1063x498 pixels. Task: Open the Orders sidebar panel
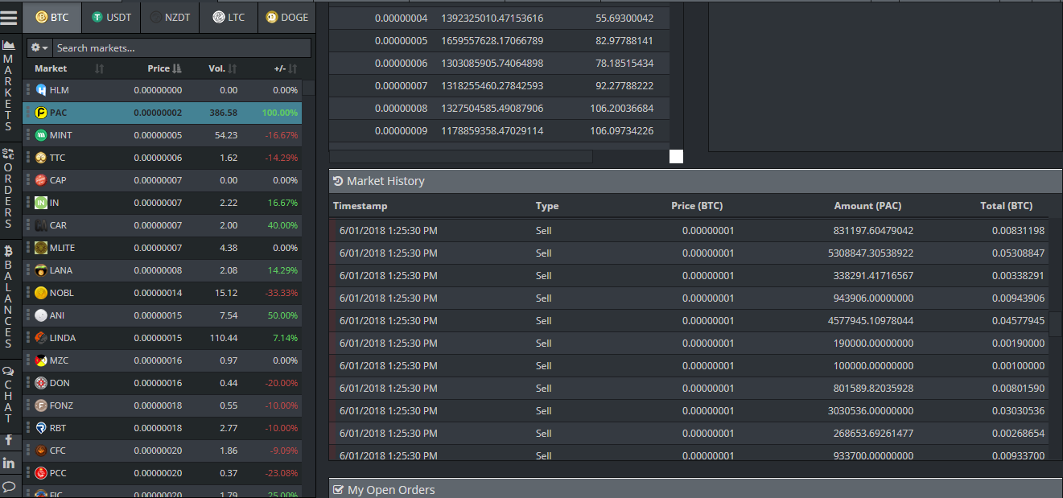(9, 188)
